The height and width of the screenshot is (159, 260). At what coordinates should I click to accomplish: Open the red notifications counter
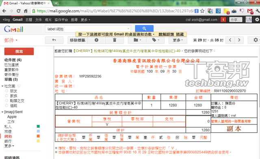coord(223,20)
